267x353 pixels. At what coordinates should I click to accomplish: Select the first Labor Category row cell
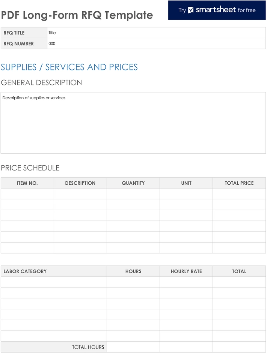point(54,282)
